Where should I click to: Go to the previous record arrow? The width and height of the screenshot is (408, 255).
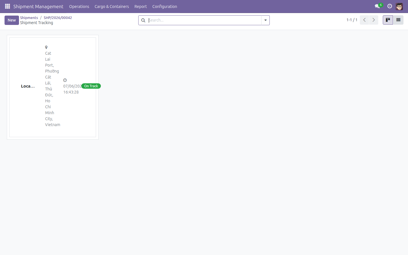point(364,20)
